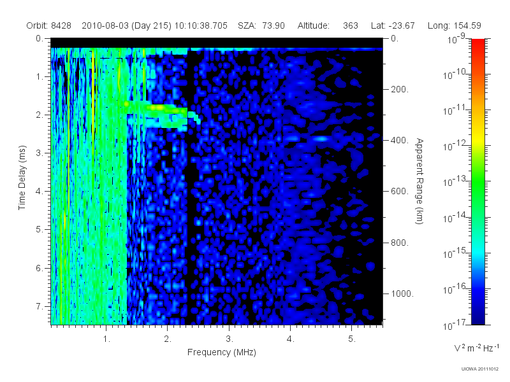Click the 'Frequency (MHz)' axis label

coord(222,352)
